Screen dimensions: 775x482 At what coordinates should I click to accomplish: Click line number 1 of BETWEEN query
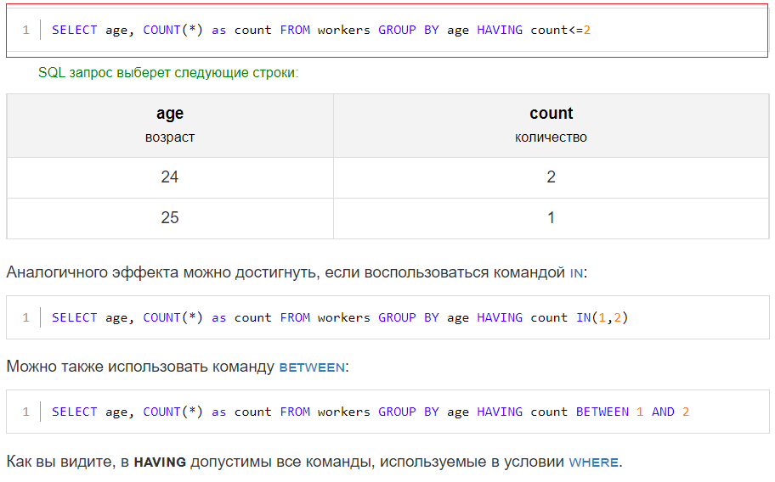(x=25, y=412)
